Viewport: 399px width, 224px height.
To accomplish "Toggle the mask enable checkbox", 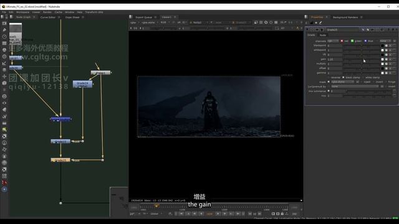I will coord(329,82).
